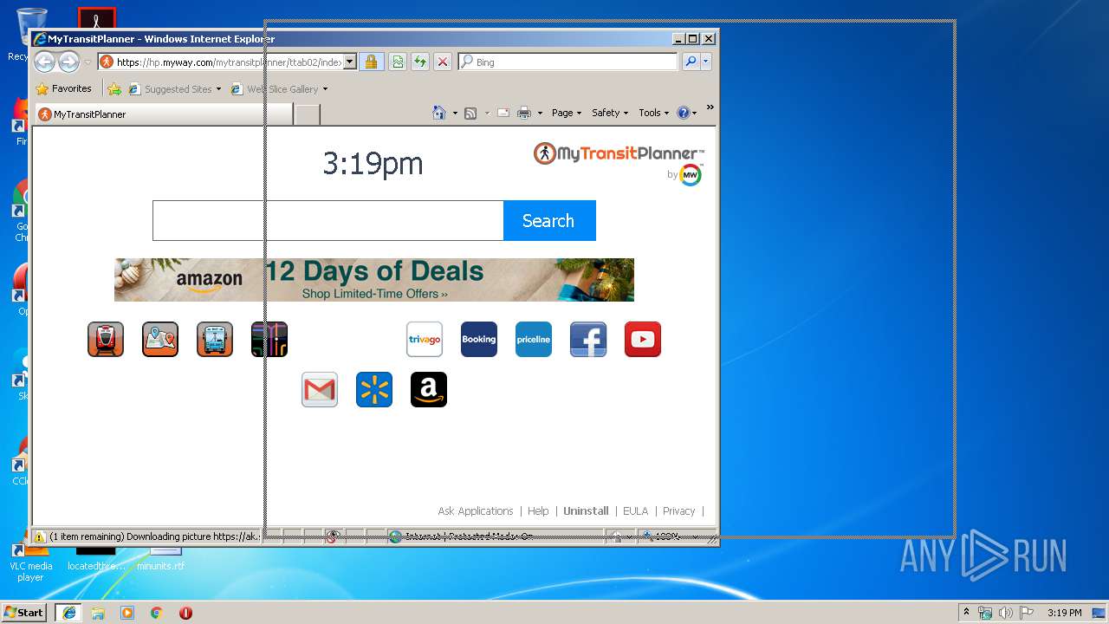Open recent pages dropdown beside Forward button

pos(88,62)
